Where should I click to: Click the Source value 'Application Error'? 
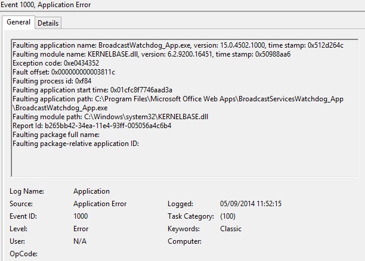click(100, 204)
